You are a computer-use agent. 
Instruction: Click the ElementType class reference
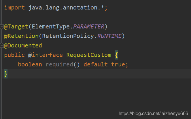pyautogui.click(x=51, y=27)
